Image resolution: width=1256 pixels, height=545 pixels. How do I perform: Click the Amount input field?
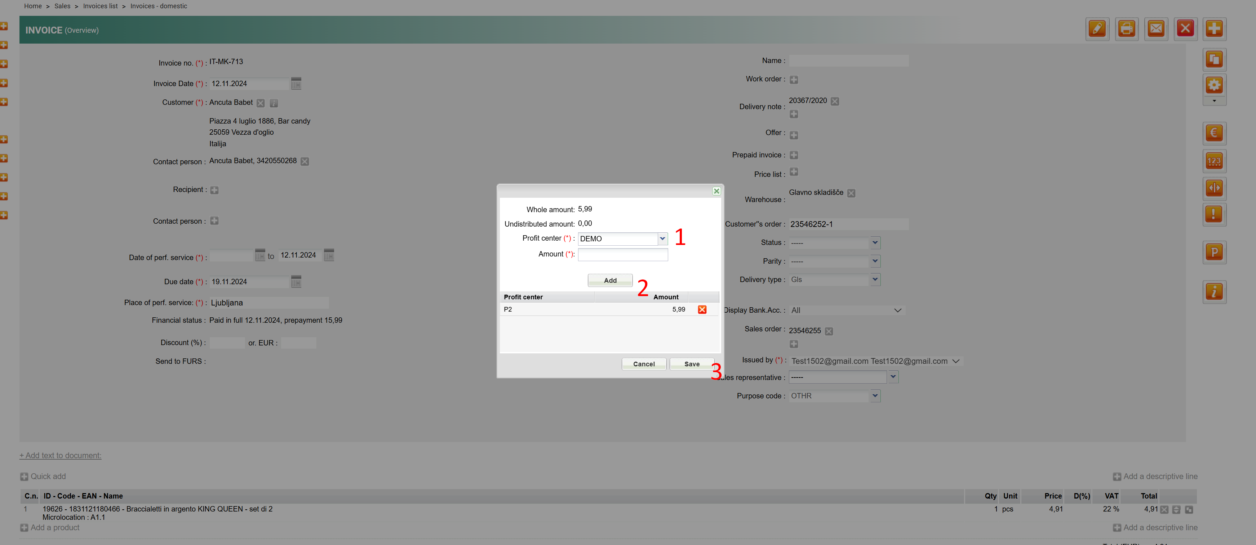(x=623, y=254)
